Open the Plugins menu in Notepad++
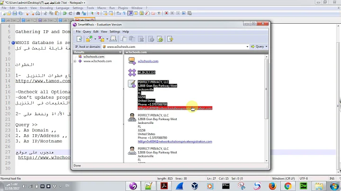 pyautogui.click(x=123, y=8)
